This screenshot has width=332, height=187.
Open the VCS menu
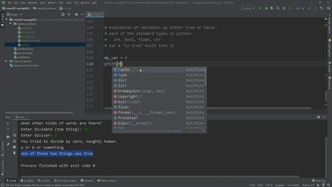pyautogui.click(x=76, y=3)
